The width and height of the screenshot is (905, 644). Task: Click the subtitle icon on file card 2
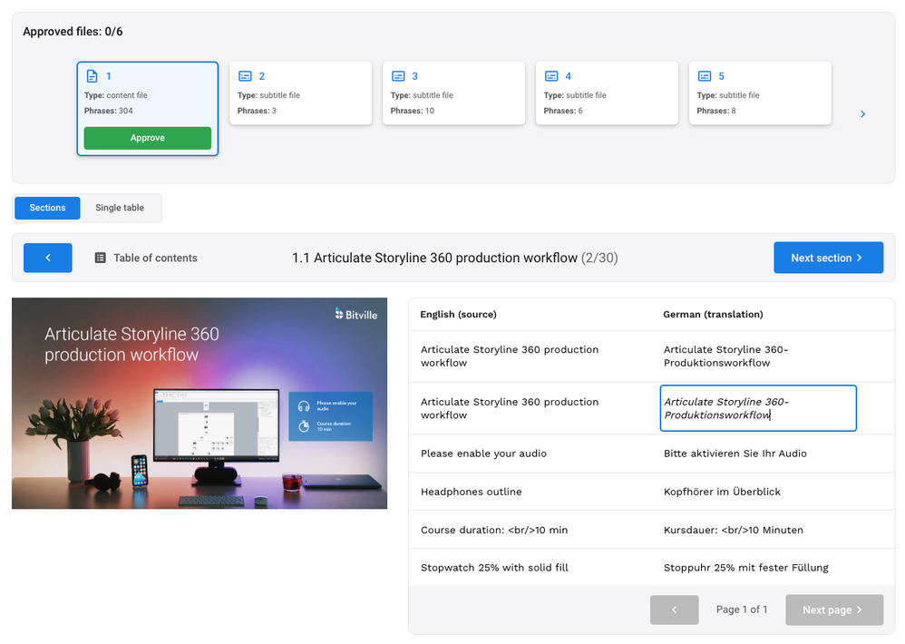pyautogui.click(x=246, y=76)
